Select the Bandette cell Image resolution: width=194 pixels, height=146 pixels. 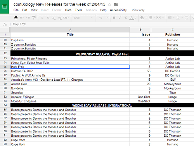pyautogui.click(x=70, y=88)
